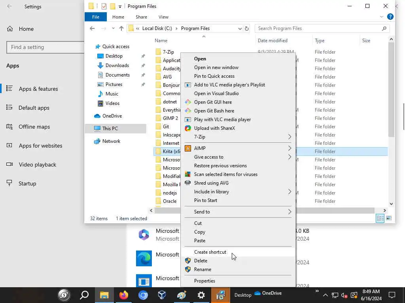This screenshot has height=303, width=405.
Task: Go up one folder level in Explorer
Action: [121, 28]
